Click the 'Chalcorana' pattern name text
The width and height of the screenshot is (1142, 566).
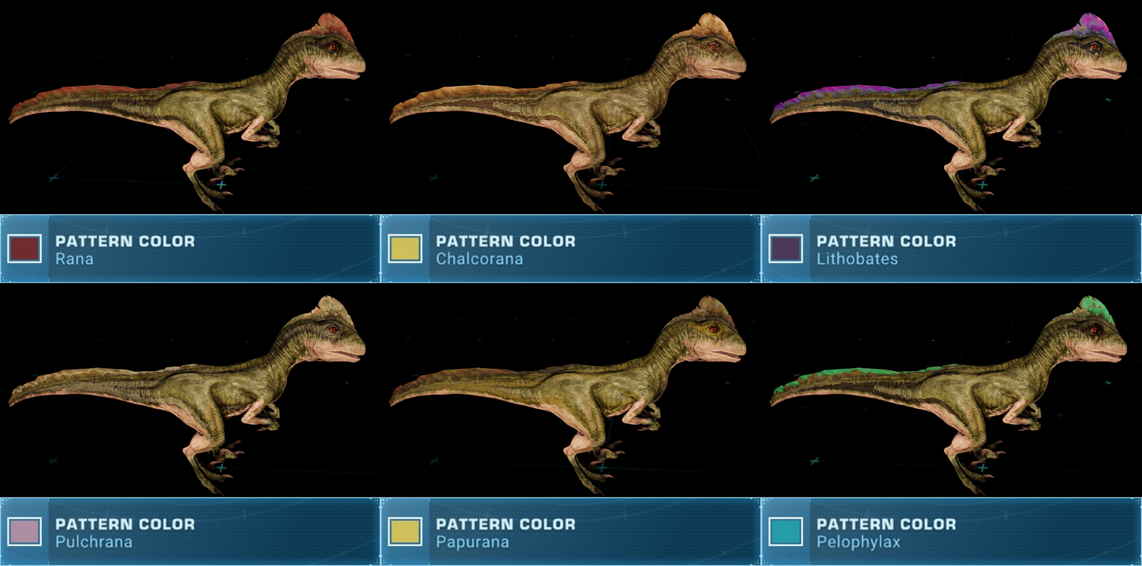coord(479,259)
